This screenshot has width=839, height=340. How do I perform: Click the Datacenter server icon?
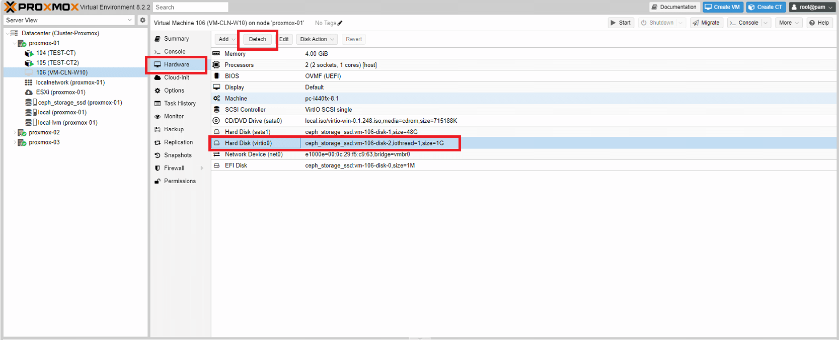click(14, 33)
